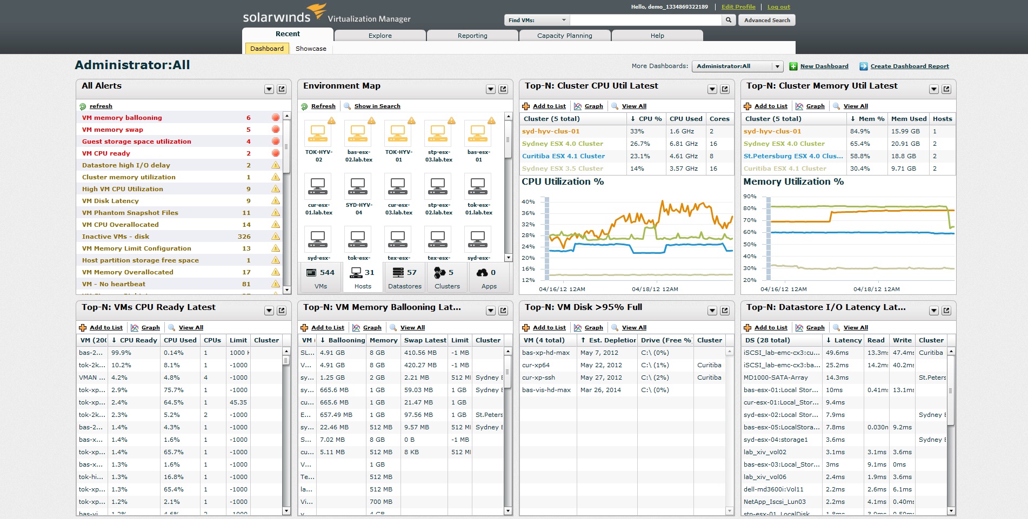Image resolution: width=1028 pixels, height=519 pixels.
Task: Open the TOK-HYV-02 host icon
Action: 318,133
